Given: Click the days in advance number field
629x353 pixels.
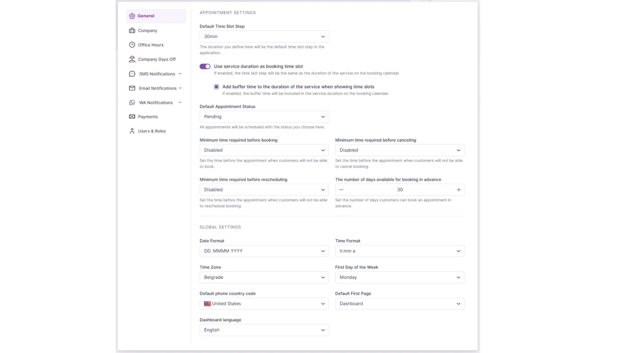Looking at the screenshot, I should (x=399, y=190).
